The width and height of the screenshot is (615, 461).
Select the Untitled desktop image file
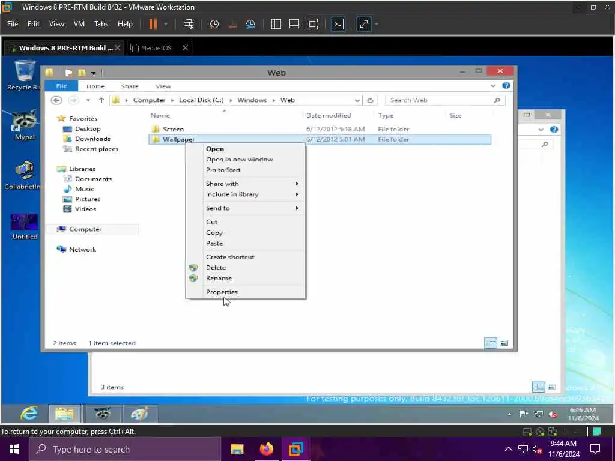pyautogui.click(x=25, y=226)
